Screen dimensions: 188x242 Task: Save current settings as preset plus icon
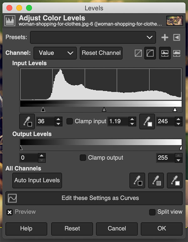point(165,38)
